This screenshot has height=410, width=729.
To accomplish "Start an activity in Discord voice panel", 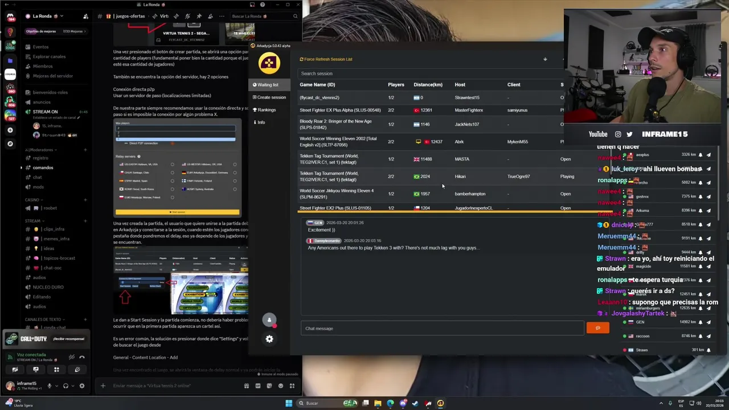I will point(56,370).
